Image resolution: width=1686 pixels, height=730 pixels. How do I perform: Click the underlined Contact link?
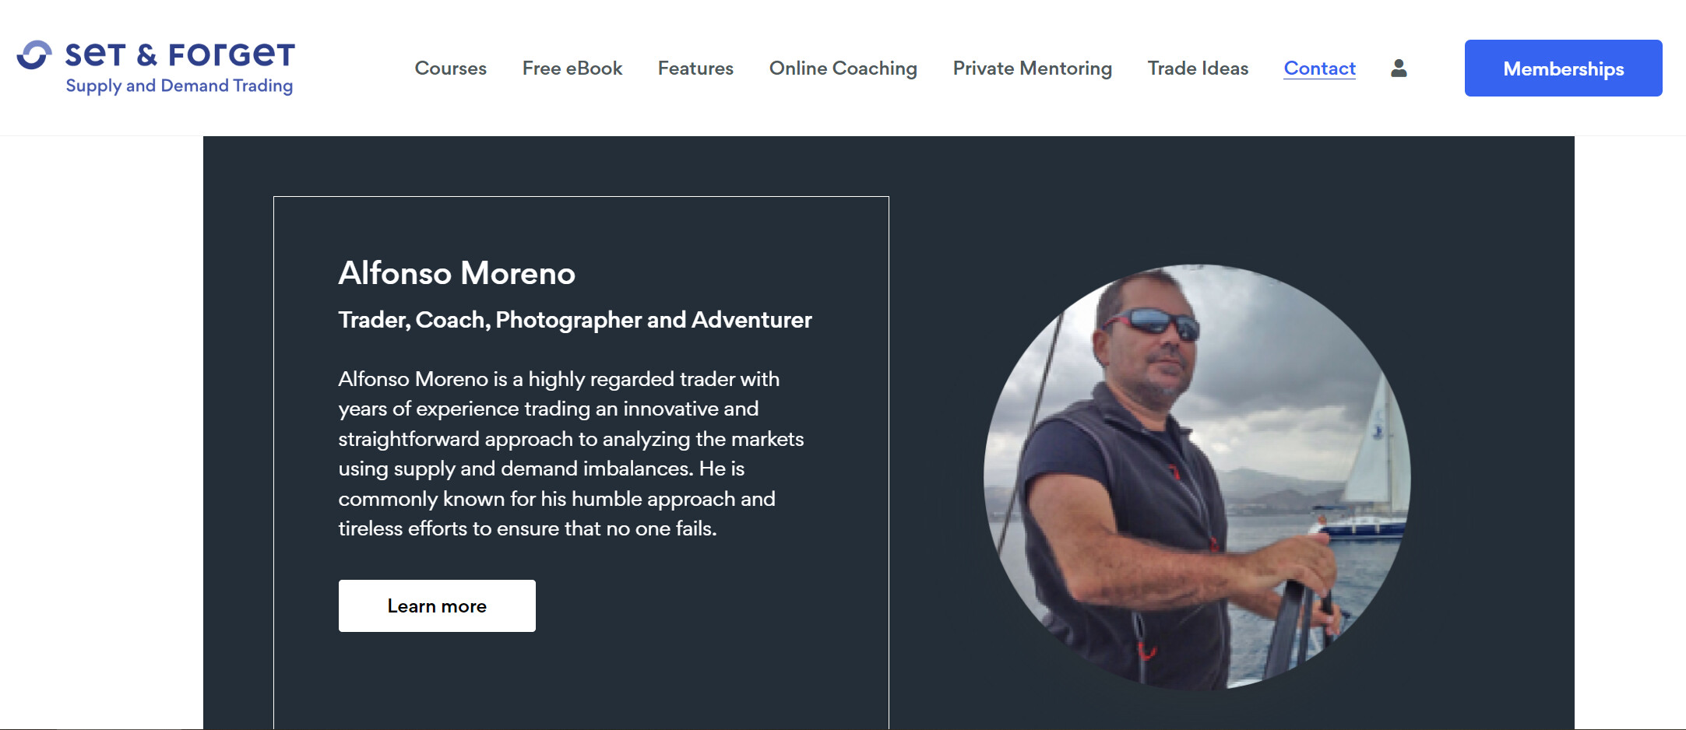1320,68
